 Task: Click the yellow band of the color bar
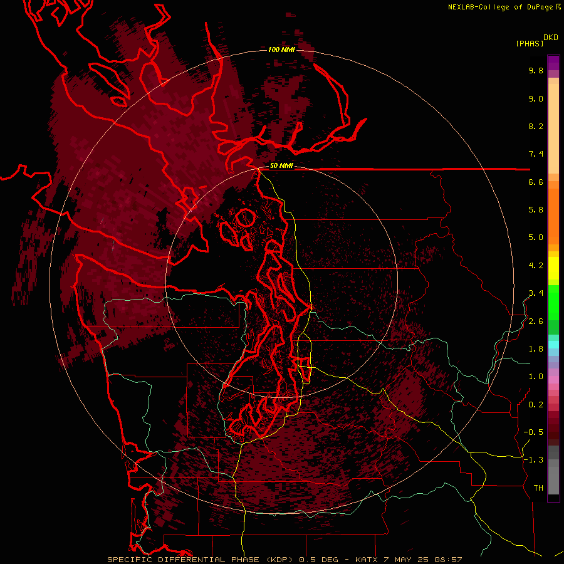(553, 268)
